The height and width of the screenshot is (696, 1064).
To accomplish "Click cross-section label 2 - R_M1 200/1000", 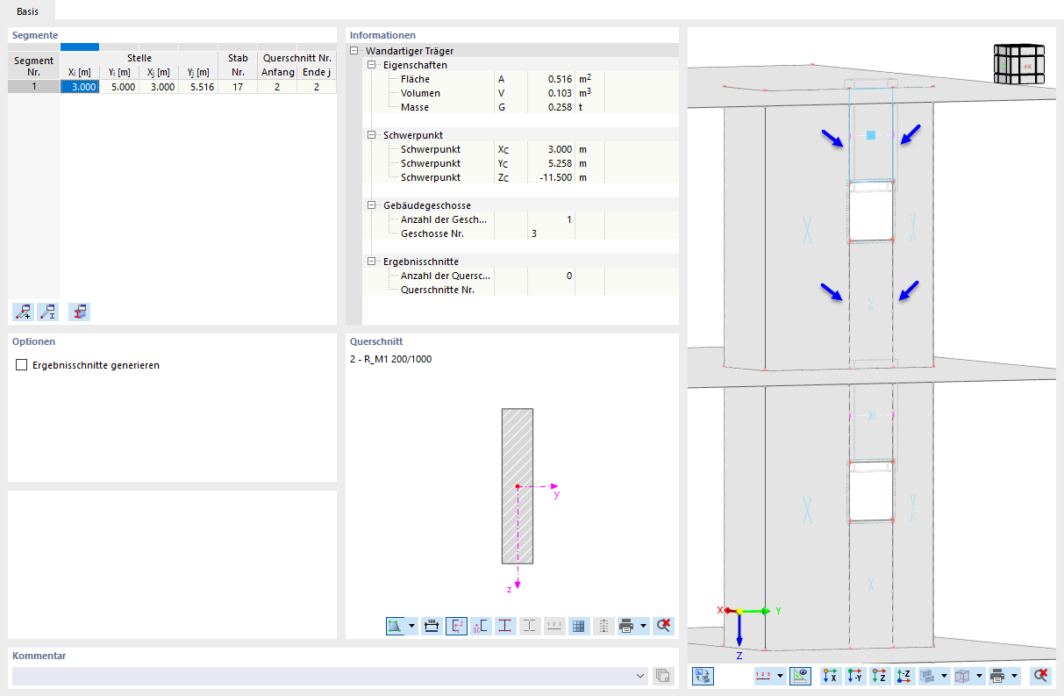I will (390, 359).
